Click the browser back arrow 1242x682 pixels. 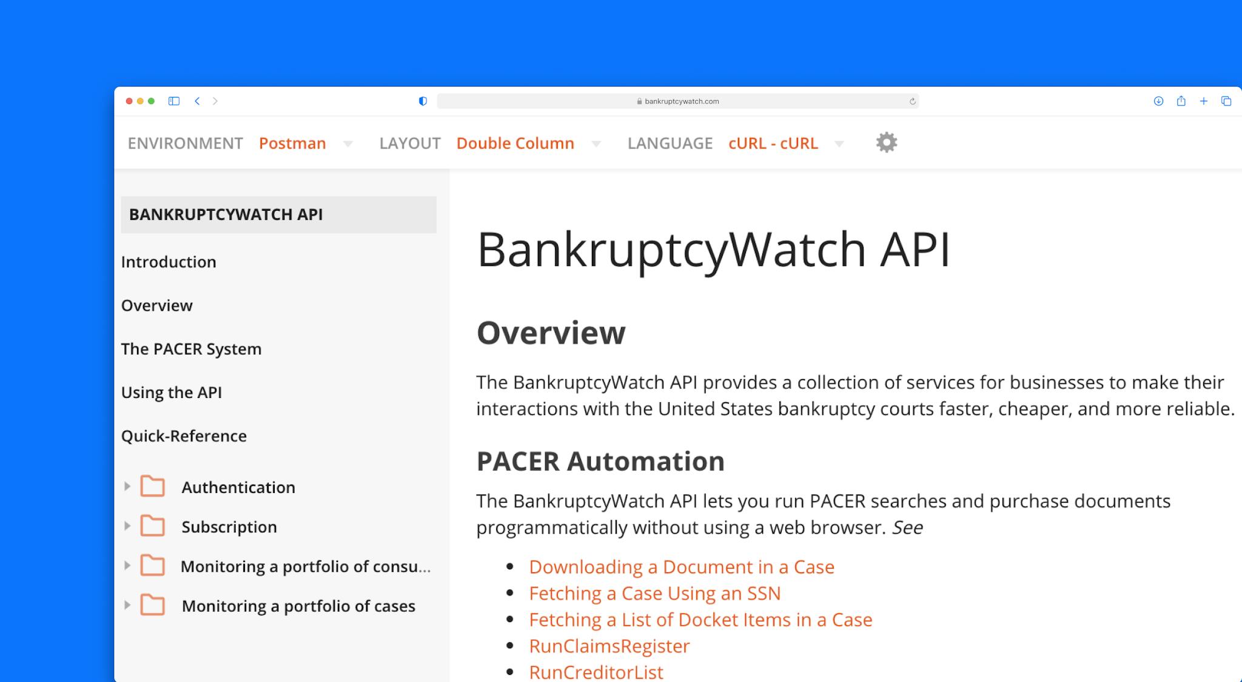(196, 101)
